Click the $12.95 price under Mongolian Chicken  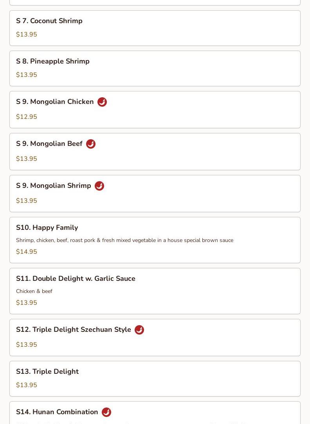pyautogui.click(x=27, y=116)
